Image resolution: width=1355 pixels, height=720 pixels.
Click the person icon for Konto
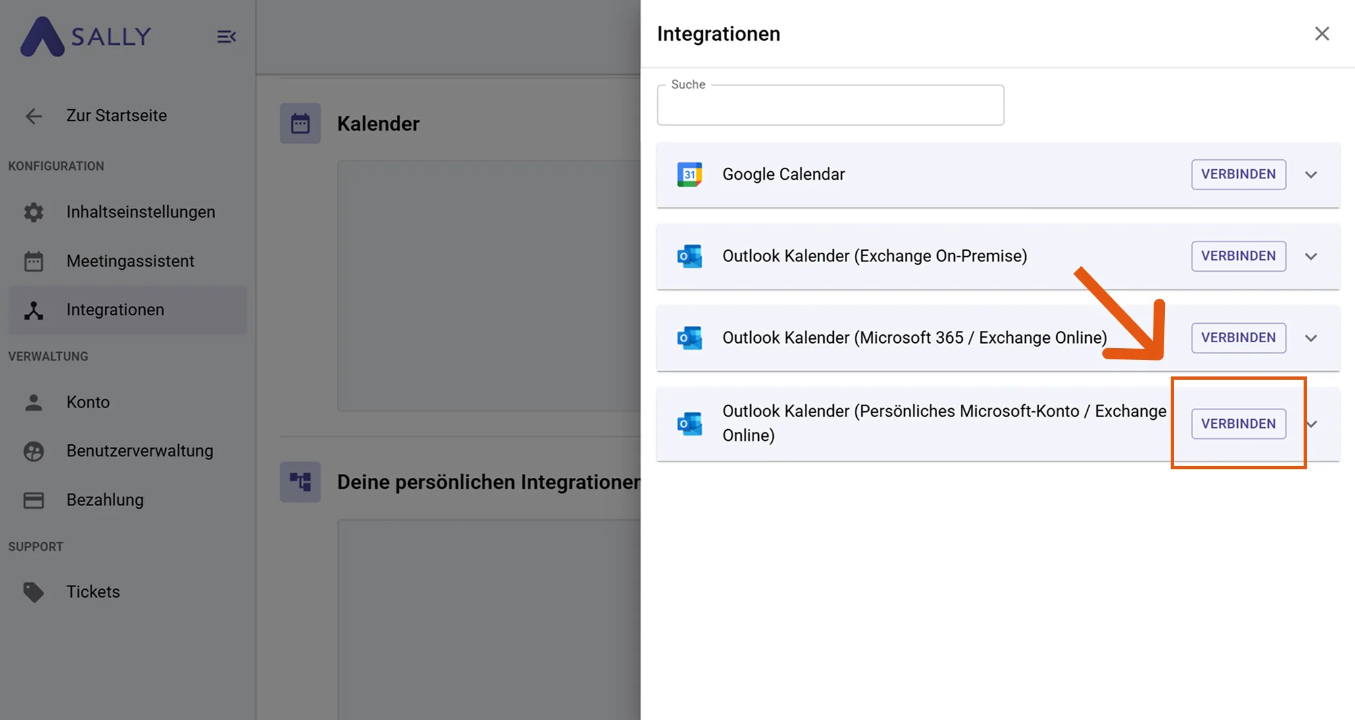point(34,402)
